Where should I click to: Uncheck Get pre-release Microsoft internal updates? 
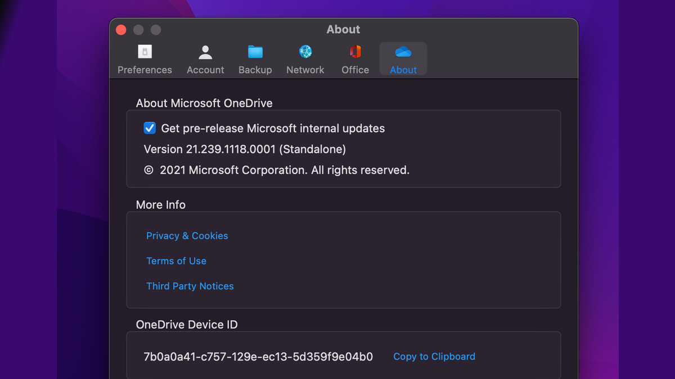tap(150, 128)
